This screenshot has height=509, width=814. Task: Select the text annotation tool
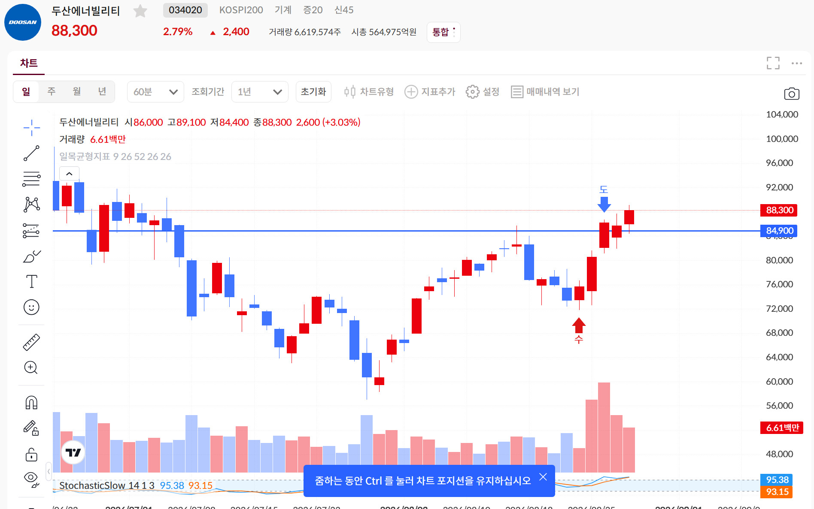pos(31,282)
